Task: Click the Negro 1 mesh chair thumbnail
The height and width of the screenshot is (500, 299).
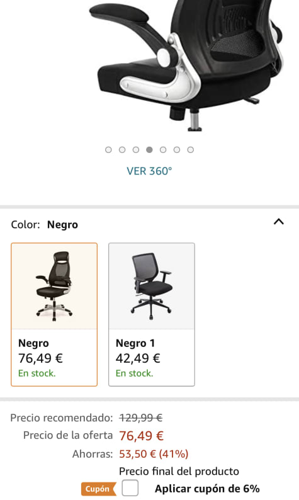Action: tap(152, 286)
